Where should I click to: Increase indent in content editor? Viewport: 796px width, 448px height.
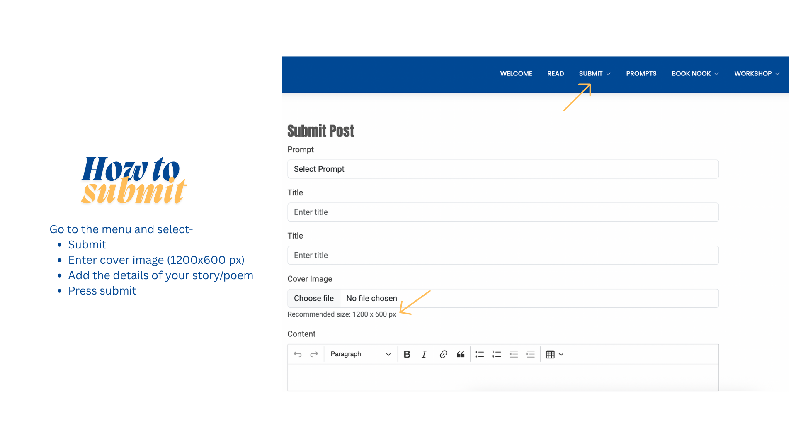[x=530, y=354]
